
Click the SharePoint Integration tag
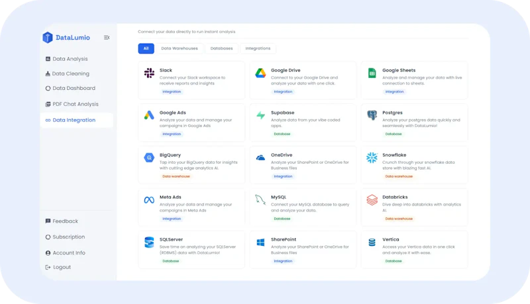coord(283,261)
